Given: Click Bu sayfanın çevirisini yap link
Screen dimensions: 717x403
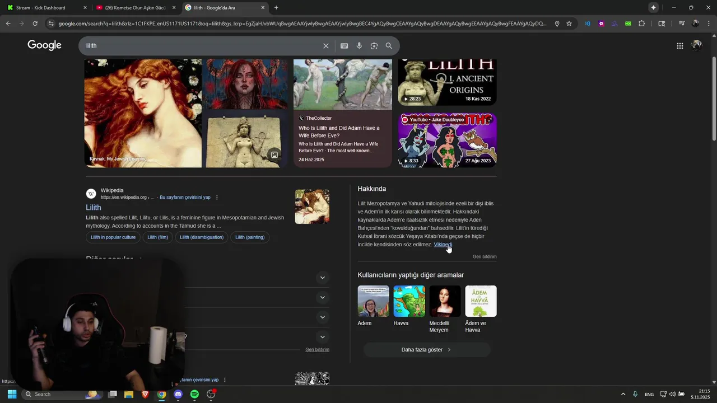Looking at the screenshot, I should [x=185, y=198].
